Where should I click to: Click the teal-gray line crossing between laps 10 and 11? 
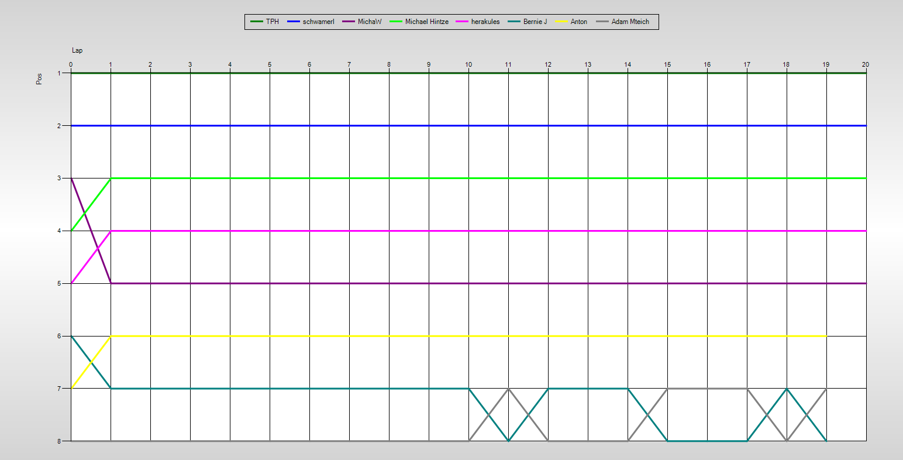[488, 414]
